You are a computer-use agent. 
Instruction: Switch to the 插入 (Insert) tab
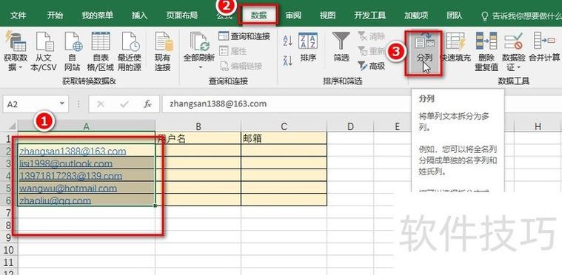pyautogui.click(x=139, y=16)
